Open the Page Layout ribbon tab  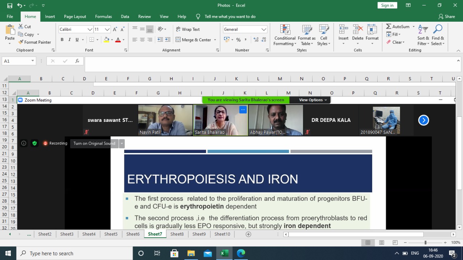[75, 16]
